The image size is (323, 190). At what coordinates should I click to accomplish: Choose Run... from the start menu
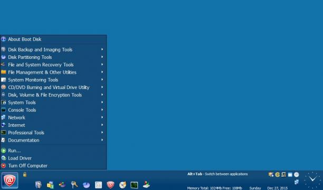53,151
